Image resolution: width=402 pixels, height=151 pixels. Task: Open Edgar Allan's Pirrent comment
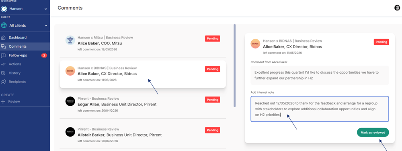point(143,104)
